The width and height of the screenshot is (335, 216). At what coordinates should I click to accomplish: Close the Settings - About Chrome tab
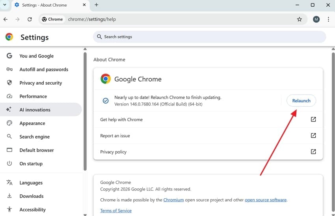84,5
